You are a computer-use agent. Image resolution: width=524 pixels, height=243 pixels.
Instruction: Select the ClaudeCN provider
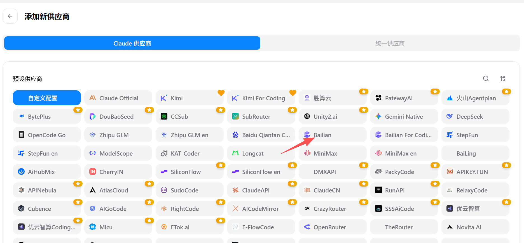(x=333, y=190)
